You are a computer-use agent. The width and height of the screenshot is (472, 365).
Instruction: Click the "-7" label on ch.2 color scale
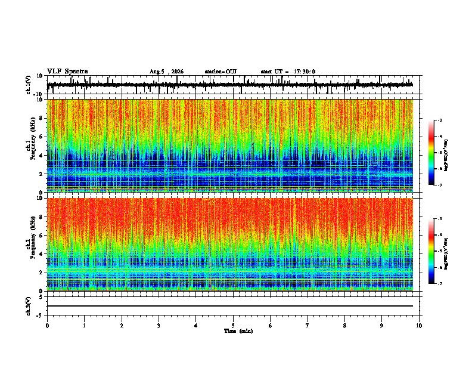[439, 284]
